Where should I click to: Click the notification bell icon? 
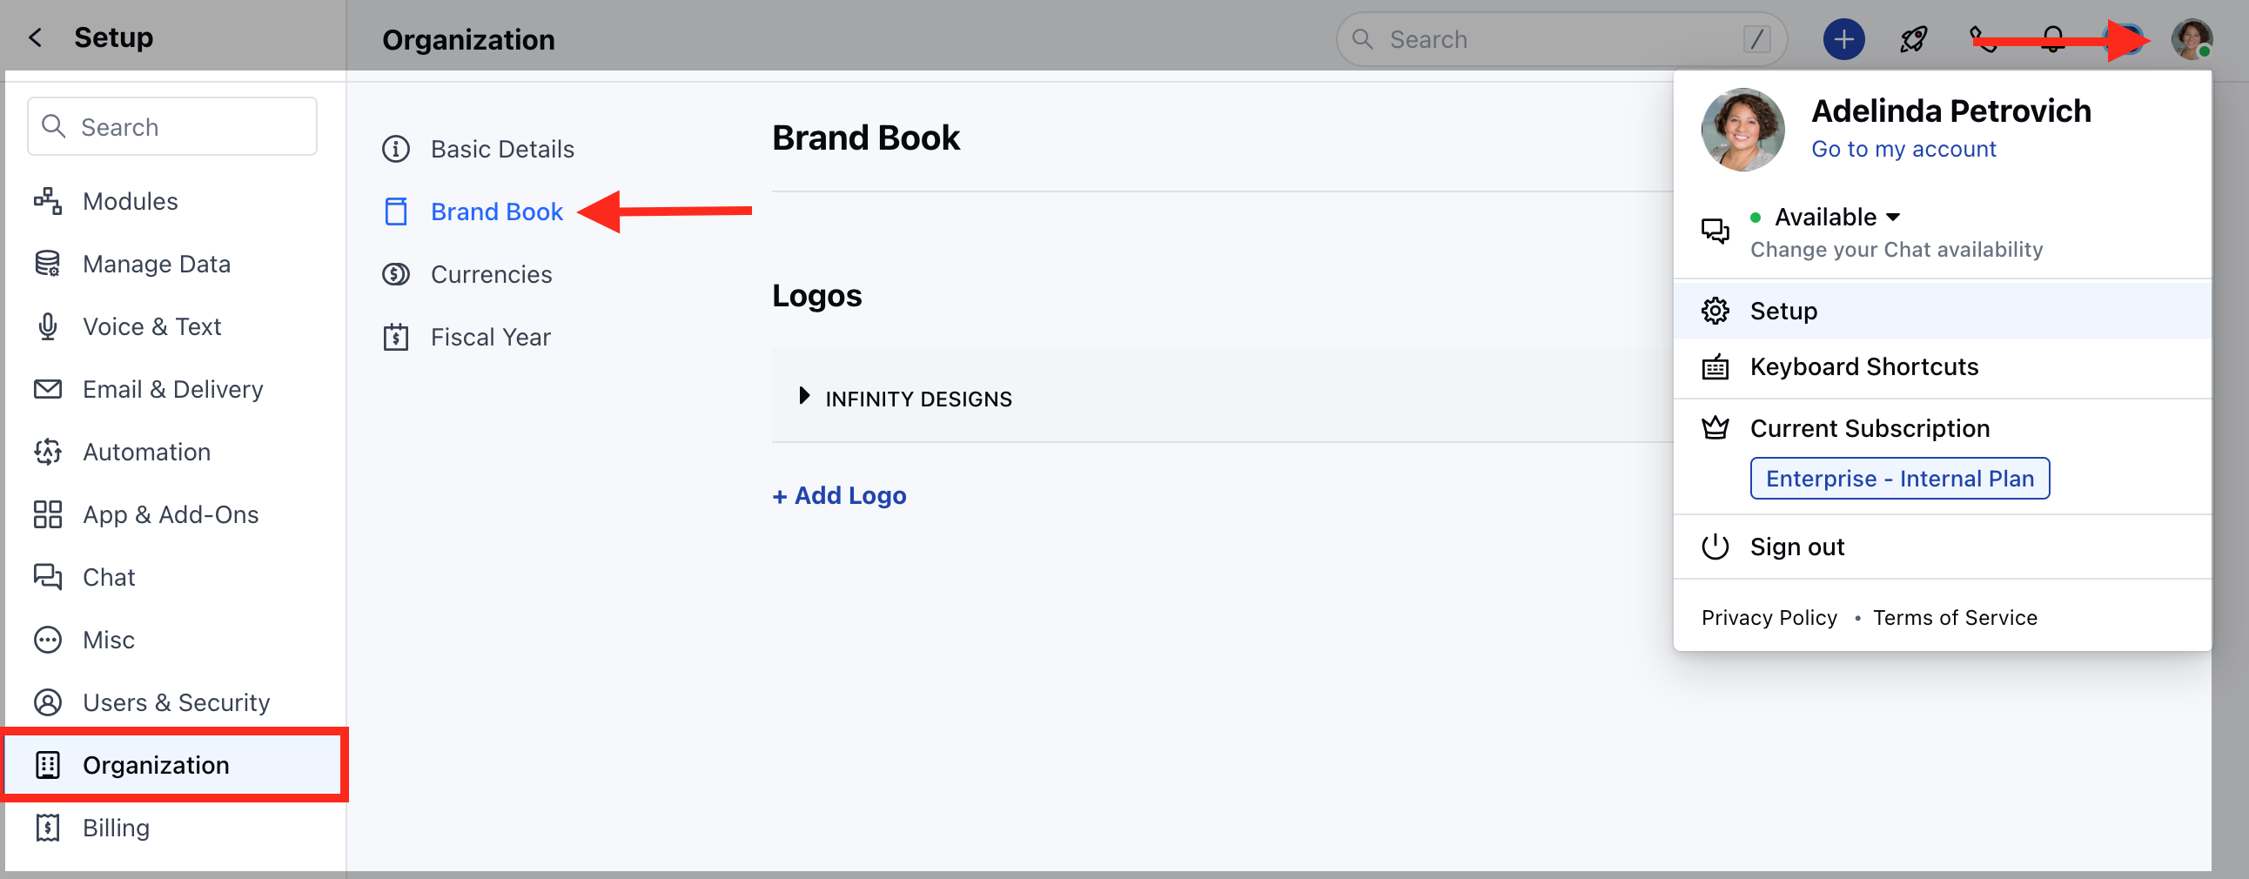click(x=2052, y=39)
